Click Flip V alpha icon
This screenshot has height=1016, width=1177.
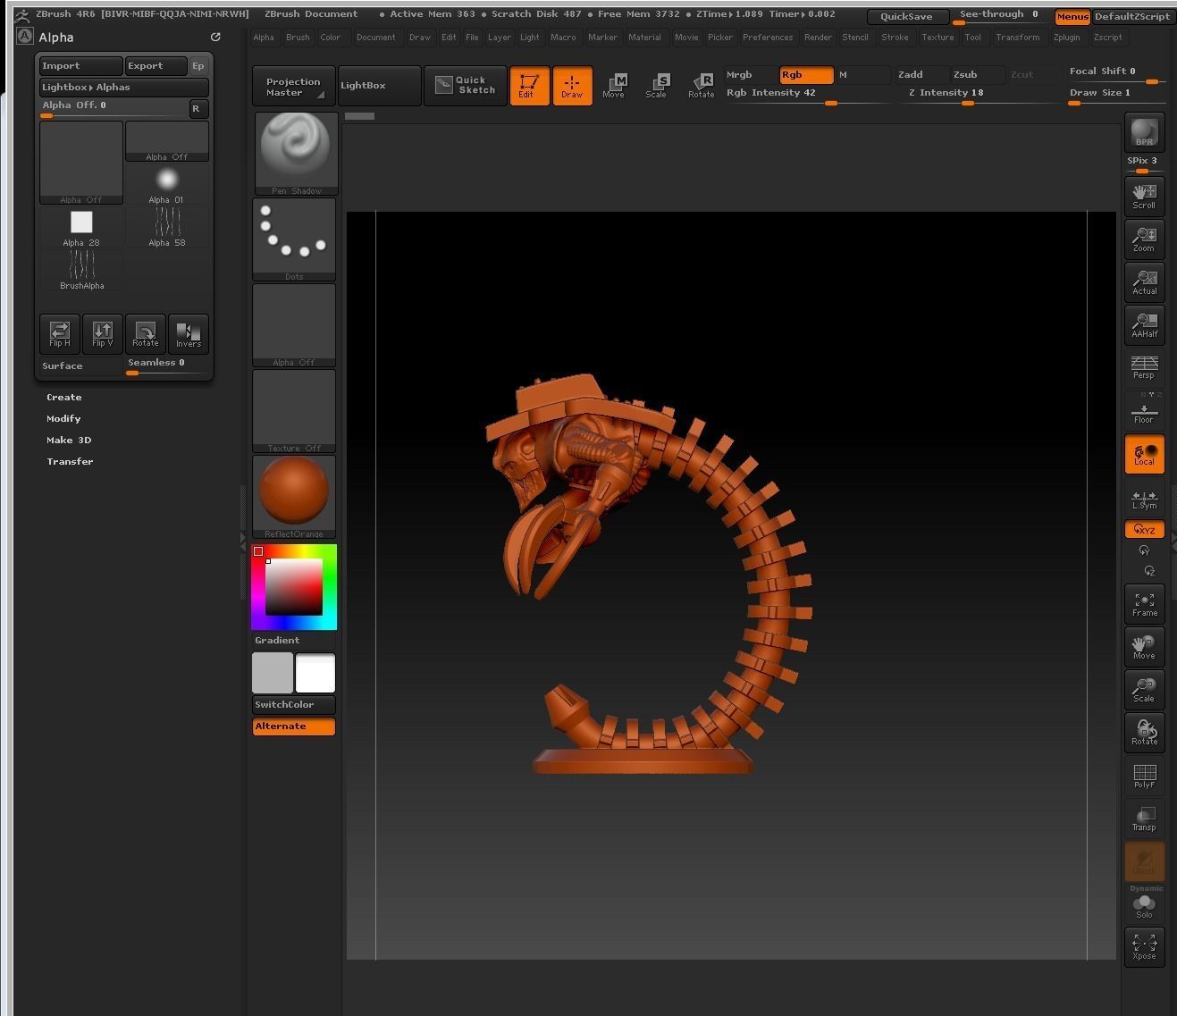point(103,333)
